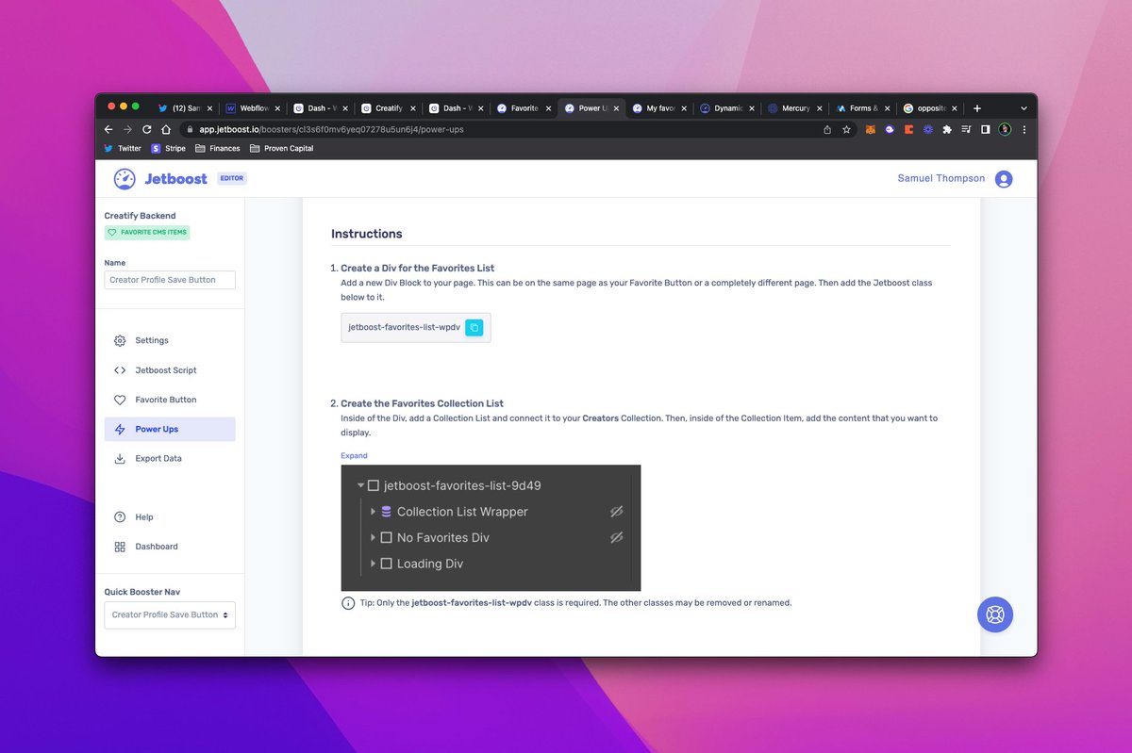
Task: Bookmark this page with the star icon
Action: pos(846,129)
